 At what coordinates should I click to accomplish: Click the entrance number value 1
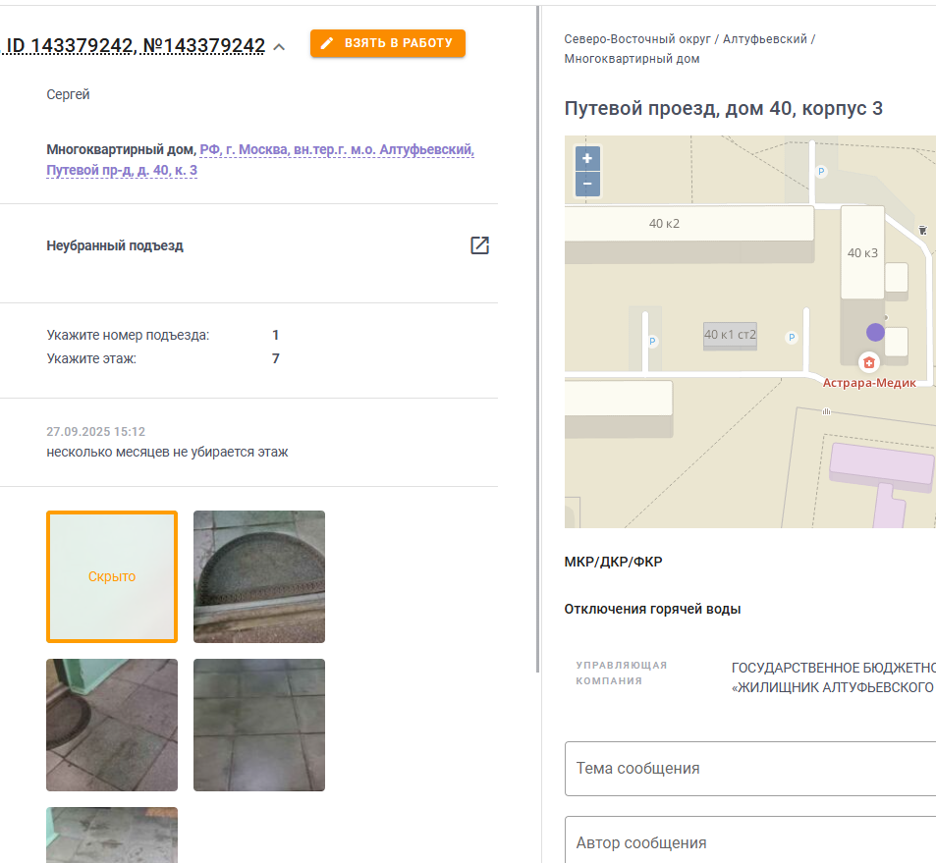point(275,336)
